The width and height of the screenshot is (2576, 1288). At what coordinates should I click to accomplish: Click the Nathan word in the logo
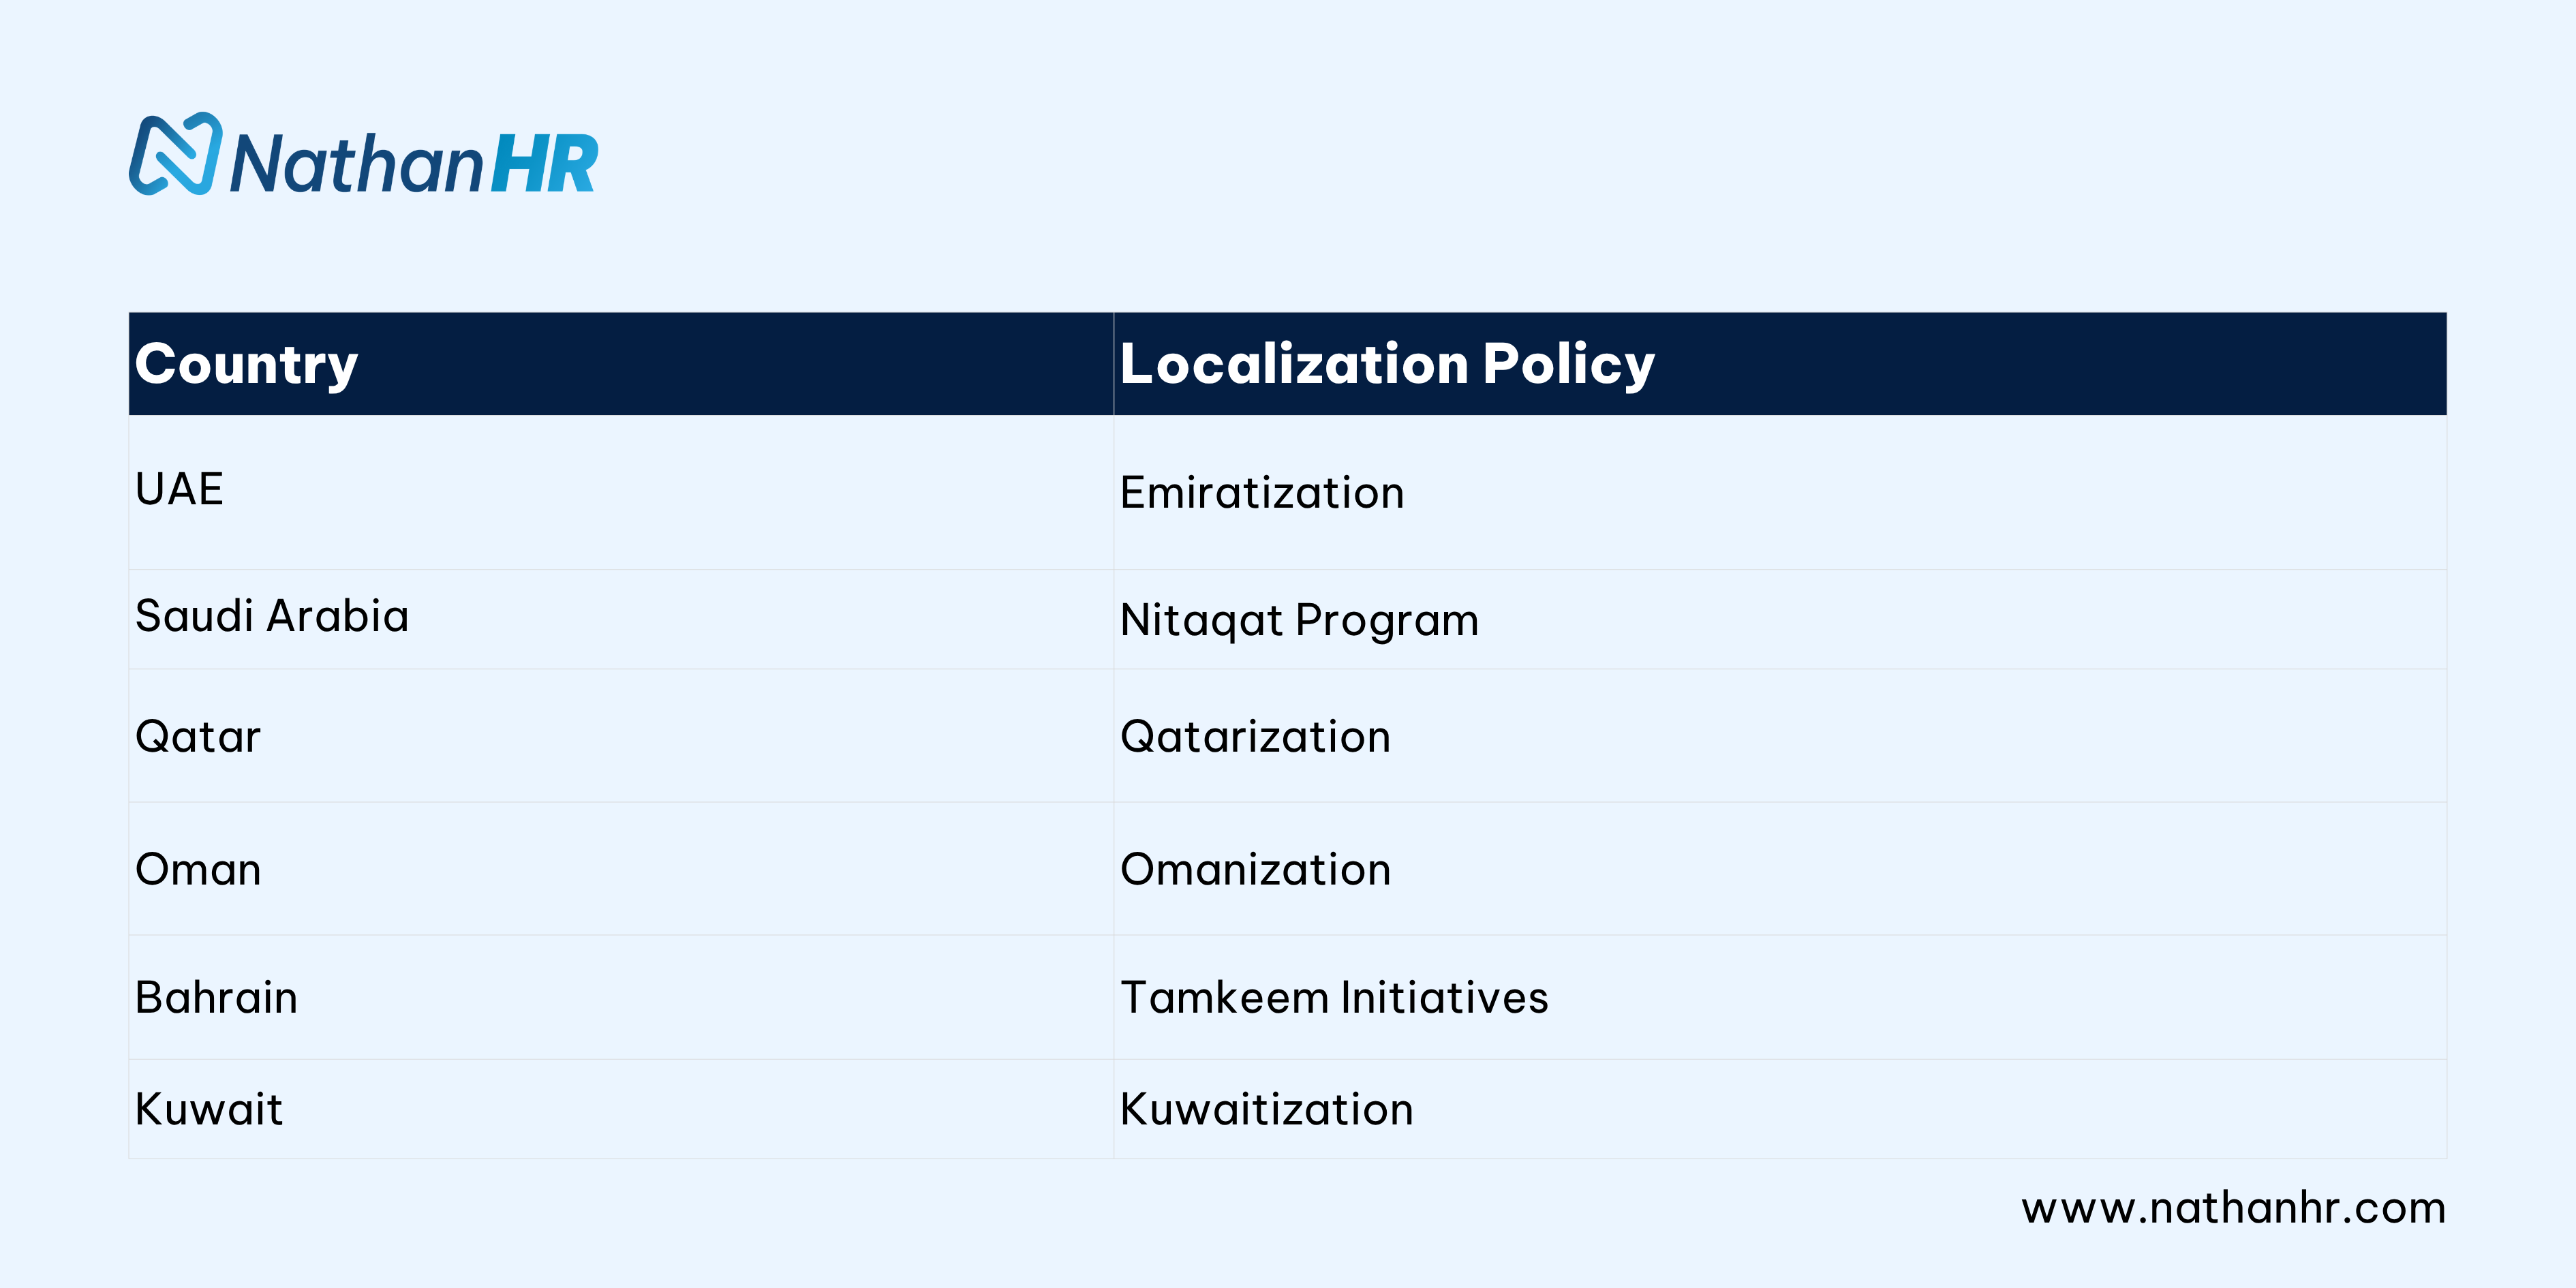coord(357,163)
